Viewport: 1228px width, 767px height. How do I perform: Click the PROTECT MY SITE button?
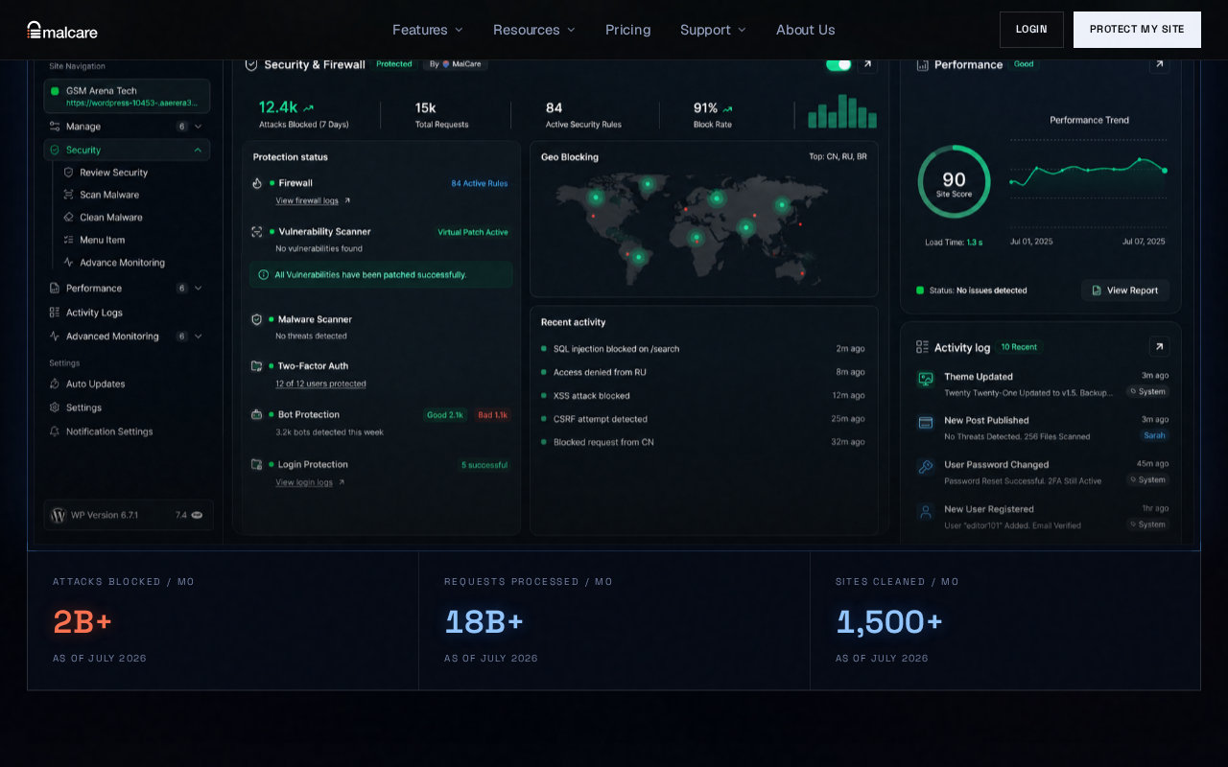[x=1137, y=30]
